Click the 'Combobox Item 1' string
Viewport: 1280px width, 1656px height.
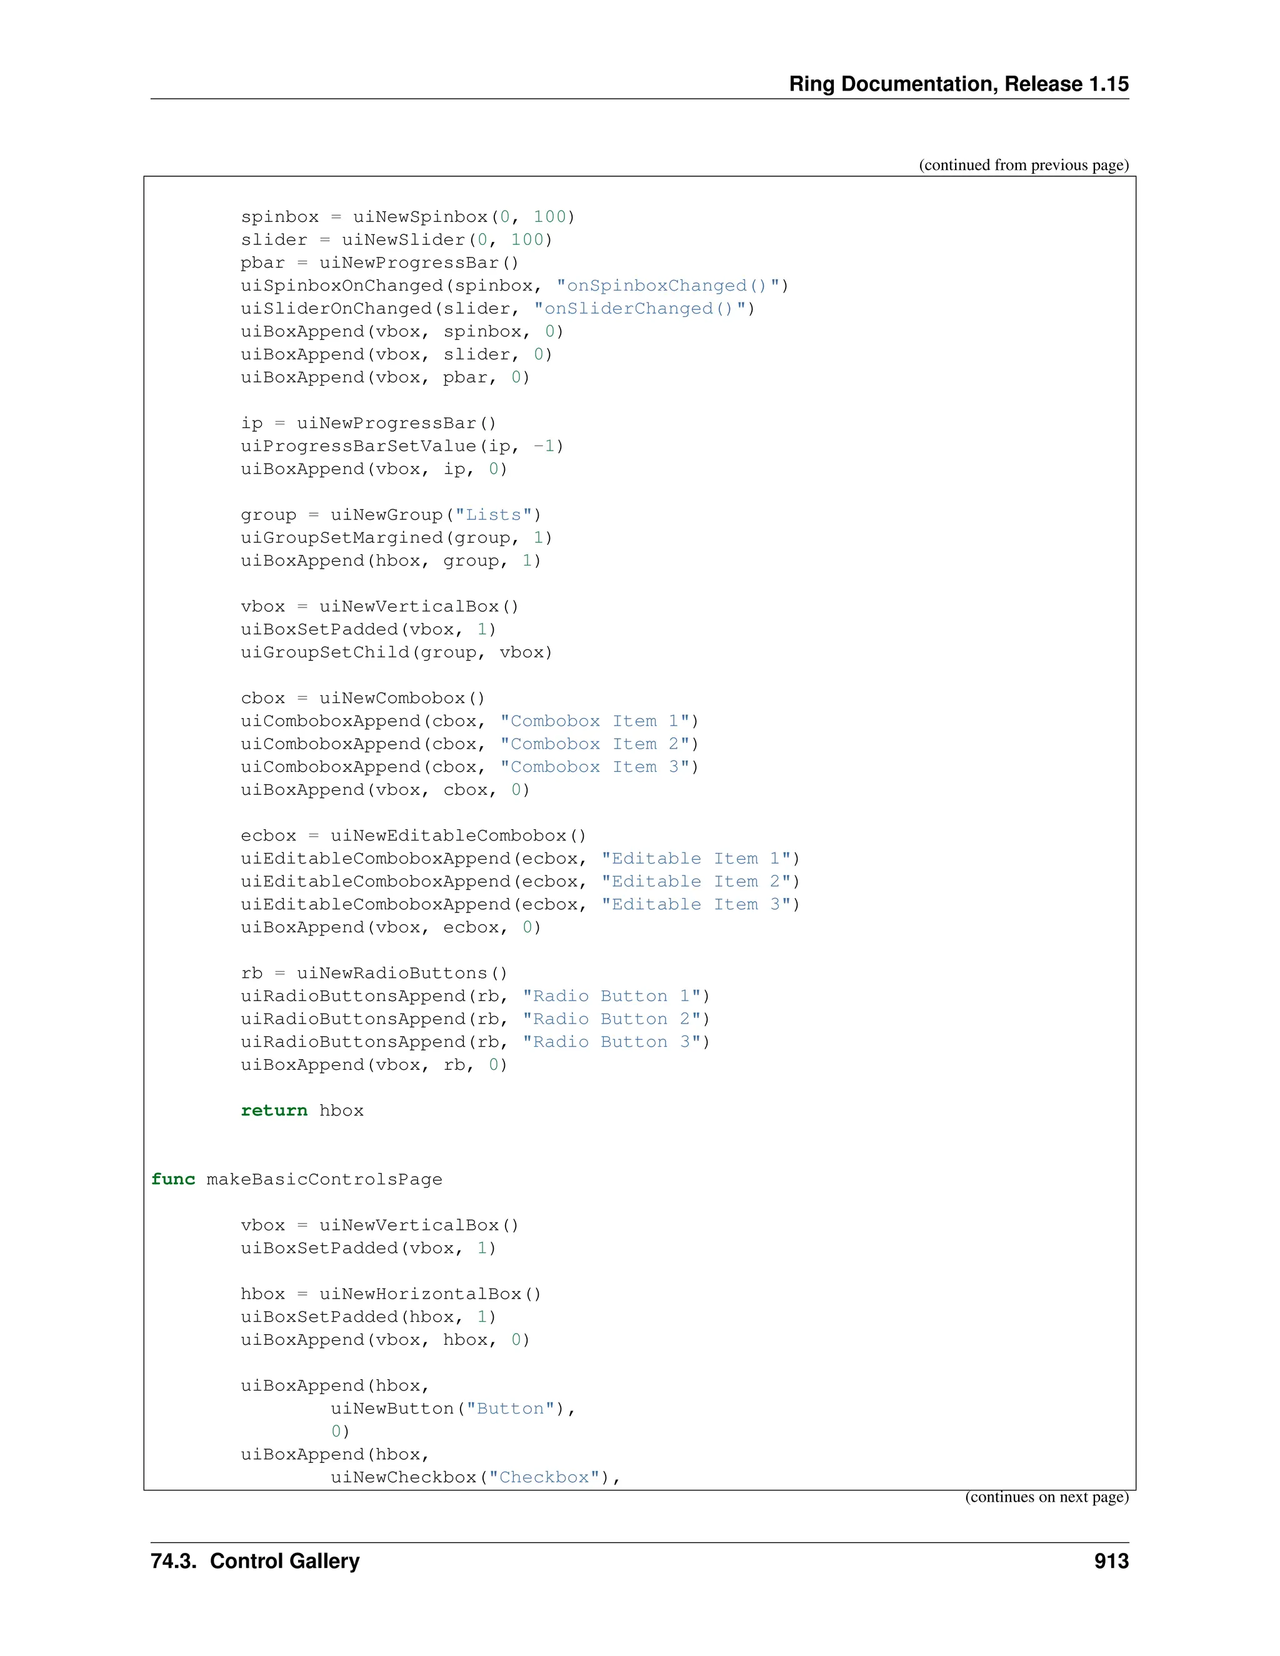coord(594,721)
